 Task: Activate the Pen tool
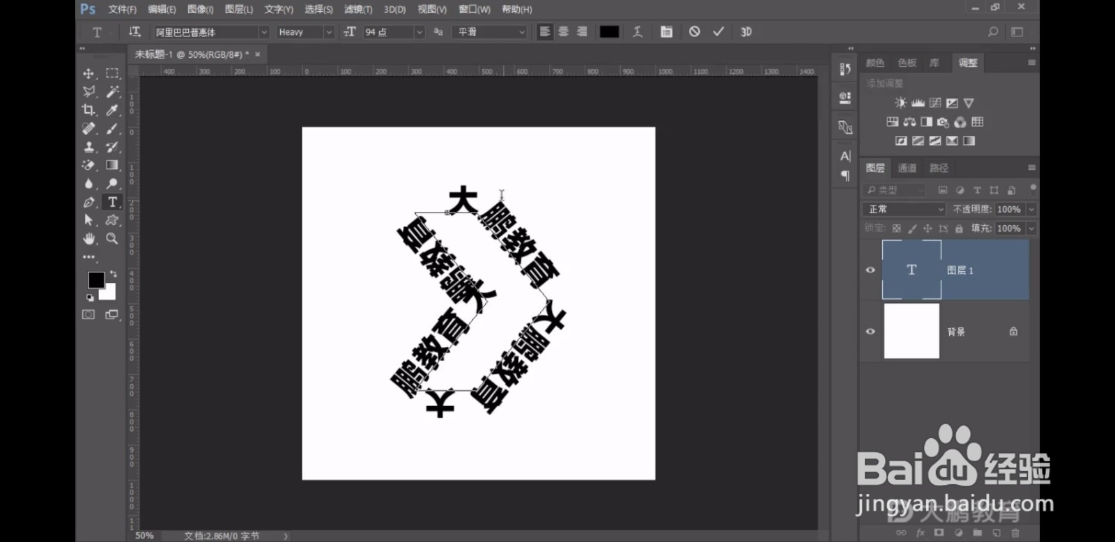click(89, 202)
